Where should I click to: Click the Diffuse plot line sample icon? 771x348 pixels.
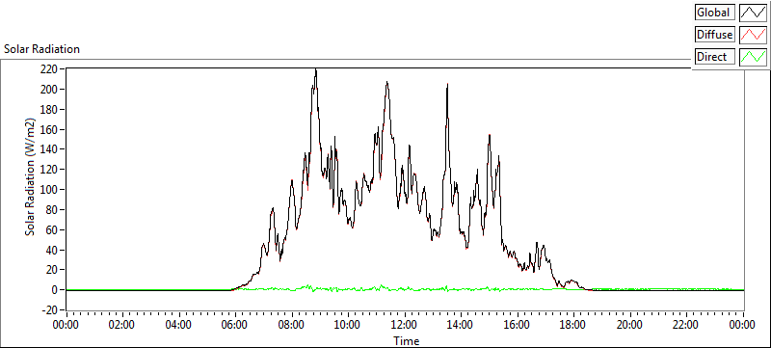click(753, 35)
